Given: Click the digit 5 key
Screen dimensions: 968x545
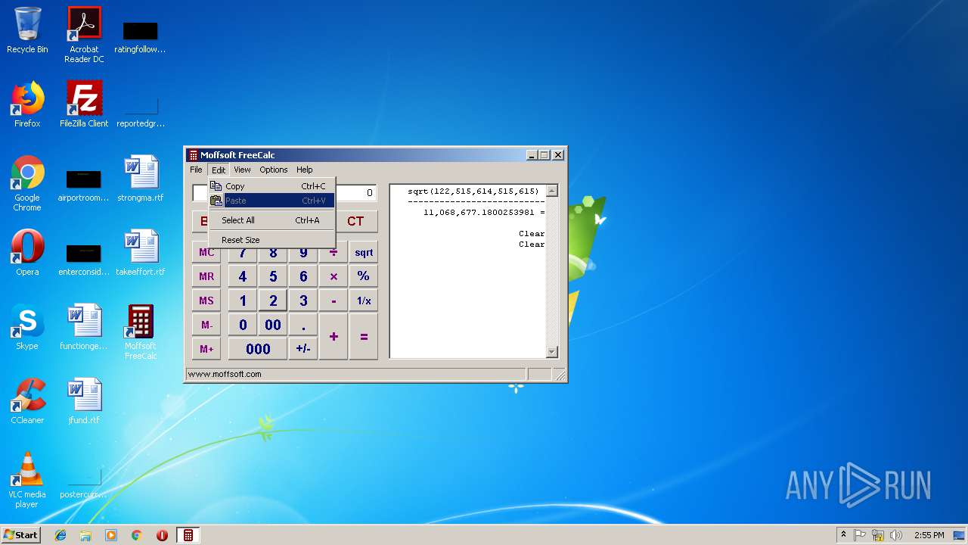Looking at the screenshot, I should pos(273,276).
